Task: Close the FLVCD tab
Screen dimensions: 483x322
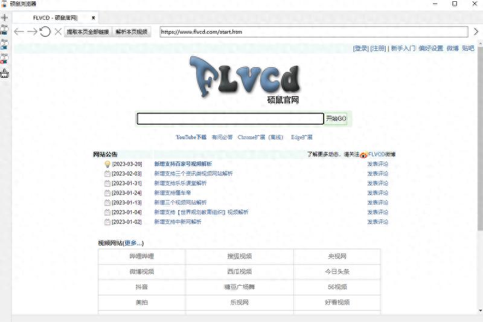Action: coord(94,18)
